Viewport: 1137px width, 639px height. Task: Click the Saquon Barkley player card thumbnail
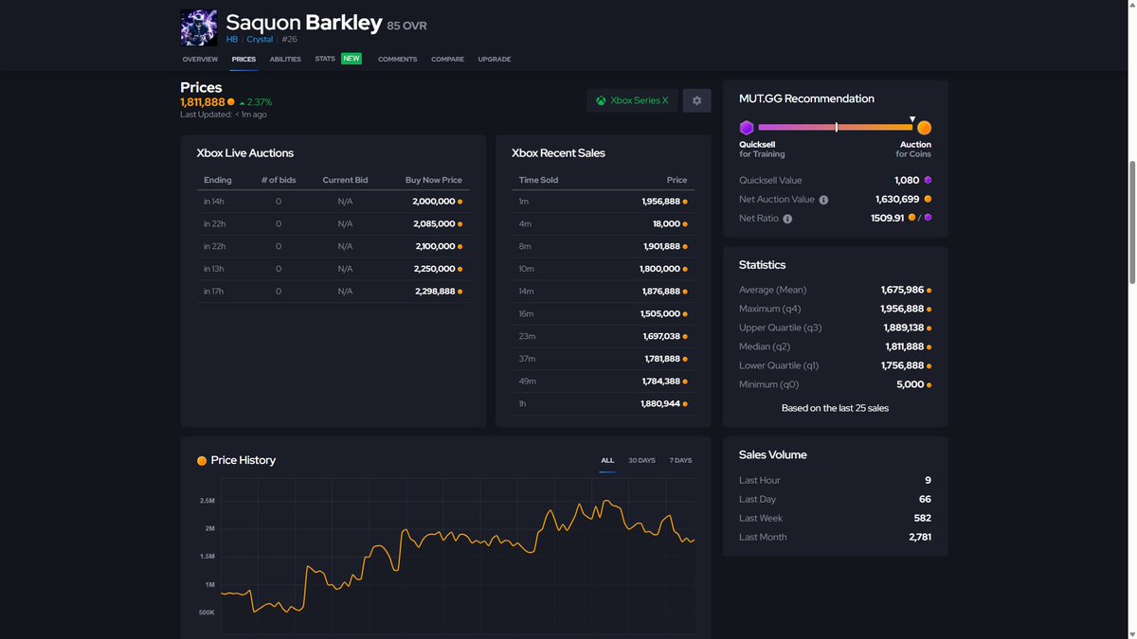[x=199, y=28]
